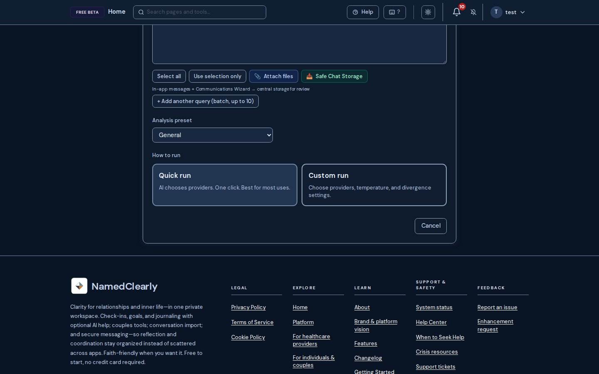This screenshot has width=599, height=374.
Task: Open the Features link
Action: (x=366, y=344)
